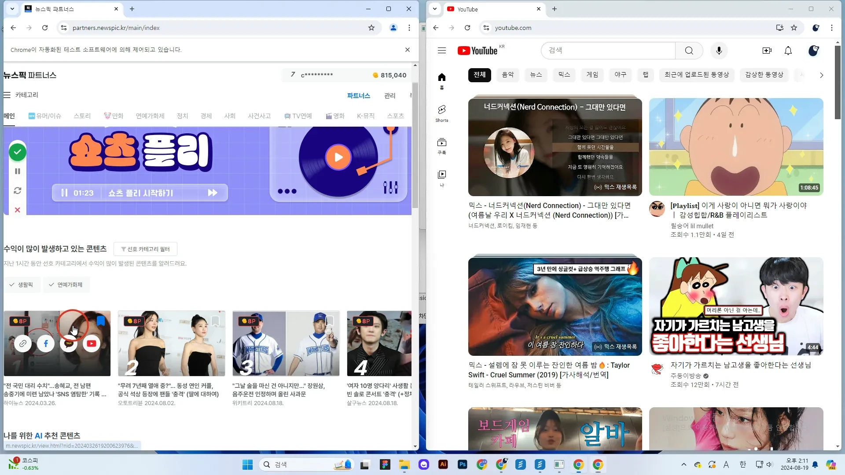This screenshot has width=845, height=475.
Task: Open YouTube home in sidebar
Action: pyautogui.click(x=442, y=81)
